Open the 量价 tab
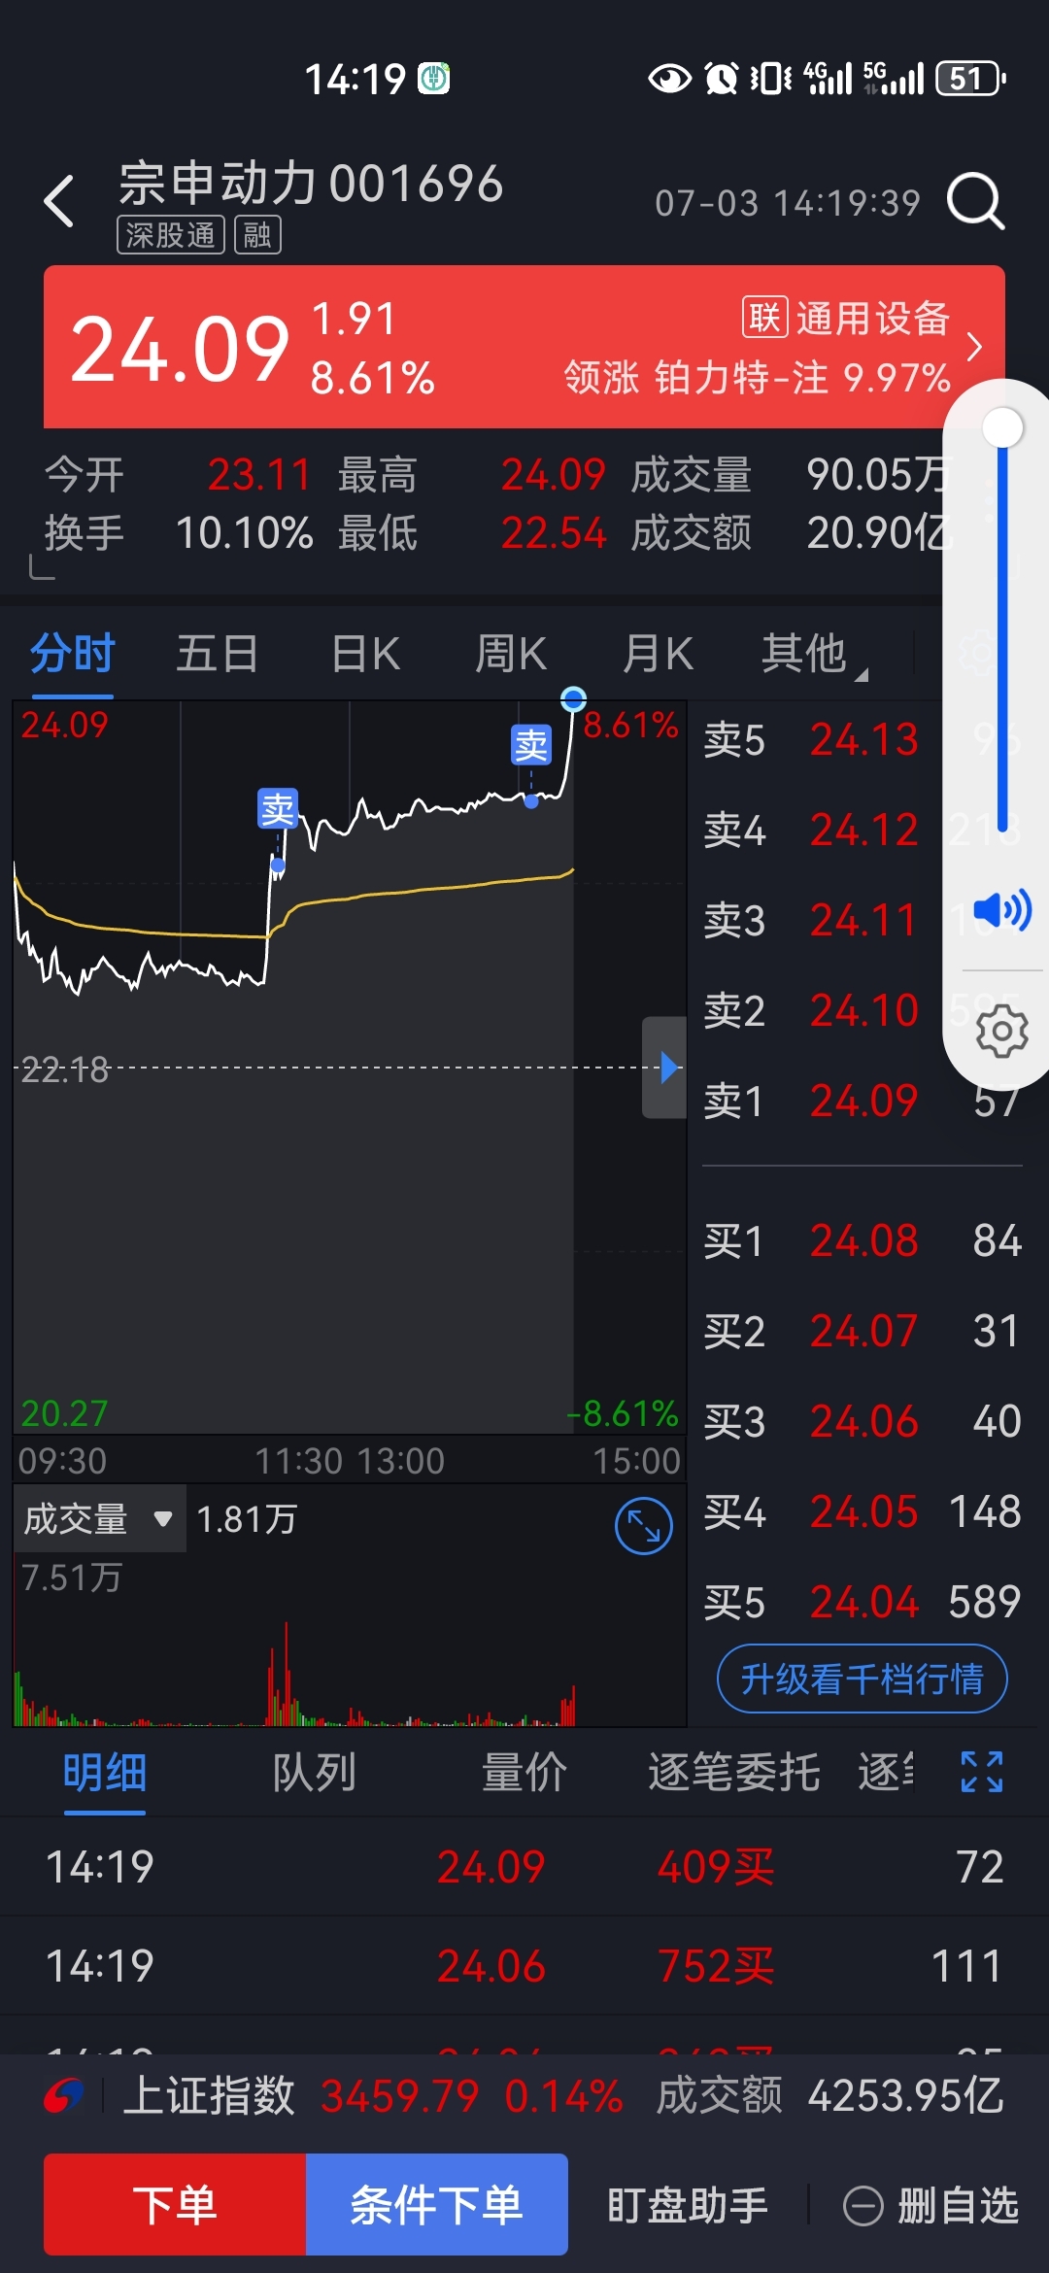The height and width of the screenshot is (2273, 1049). point(524,1773)
